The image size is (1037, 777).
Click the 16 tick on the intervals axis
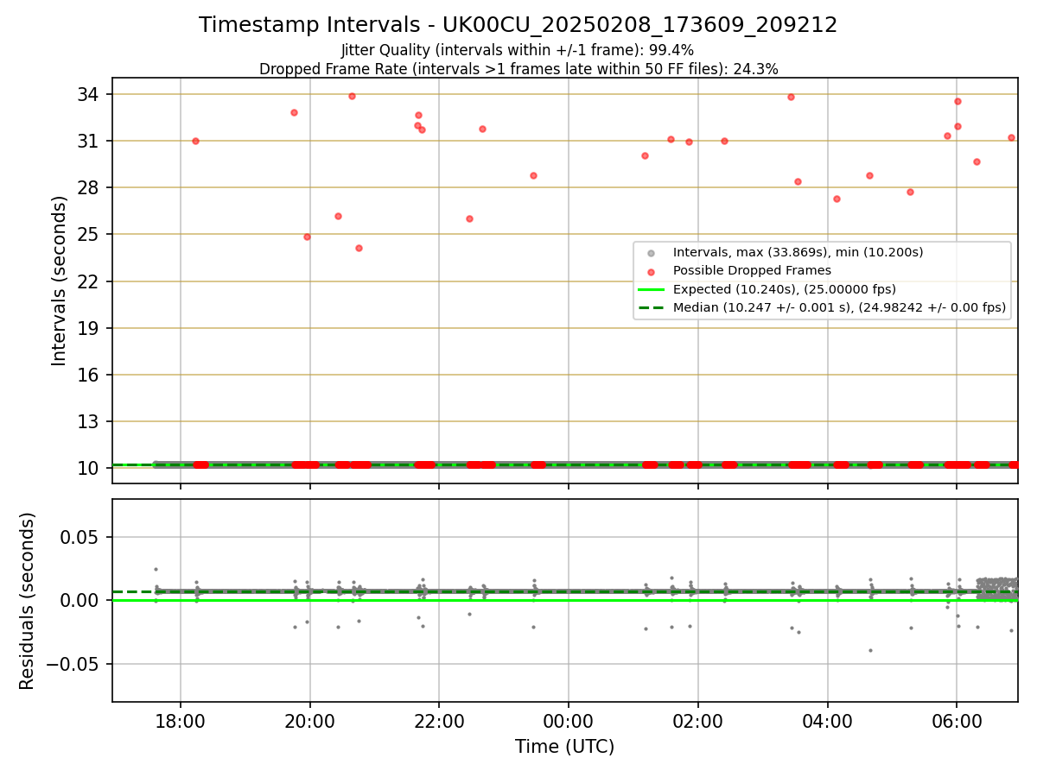coord(90,375)
